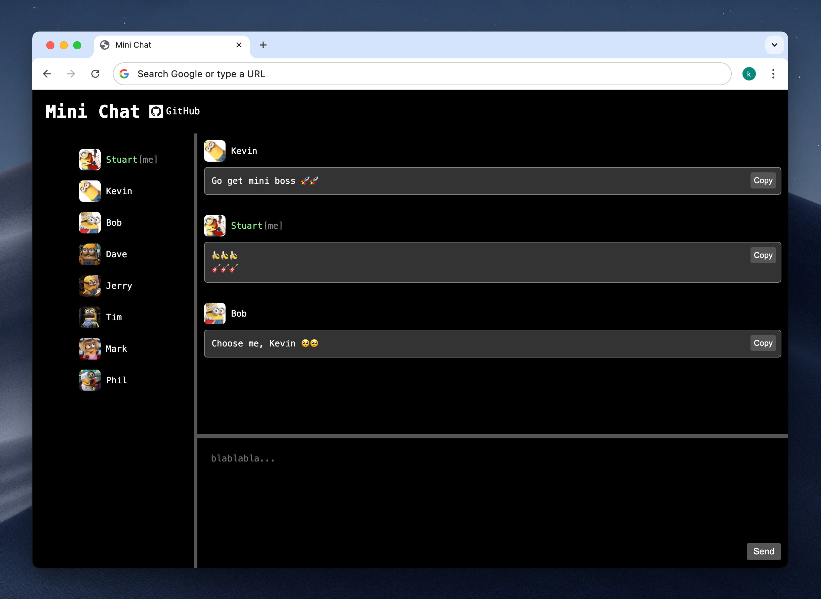Click Bob's avatar in the user list
The width and height of the screenshot is (821, 599).
click(x=90, y=223)
